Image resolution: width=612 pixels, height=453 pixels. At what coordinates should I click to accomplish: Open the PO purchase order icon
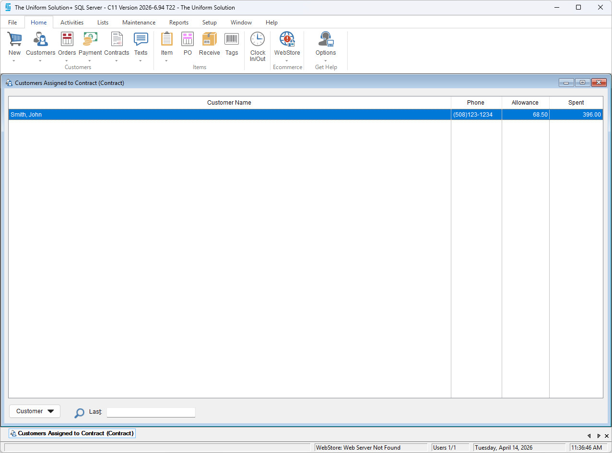pyautogui.click(x=188, y=39)
